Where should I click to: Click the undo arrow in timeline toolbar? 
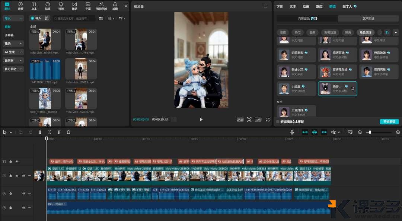[21, 132]
